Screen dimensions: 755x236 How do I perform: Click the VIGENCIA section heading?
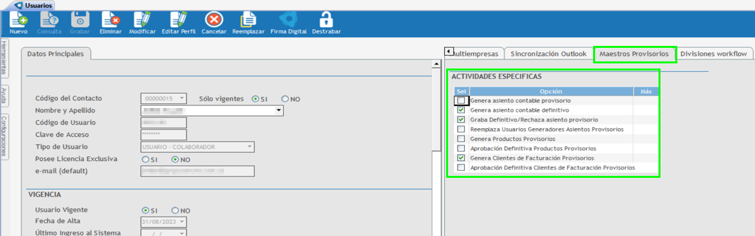click(x=44, y=195)
